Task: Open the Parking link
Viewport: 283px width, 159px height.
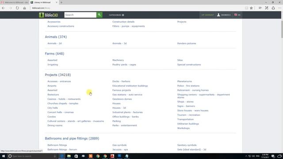Action: point(116,121)
